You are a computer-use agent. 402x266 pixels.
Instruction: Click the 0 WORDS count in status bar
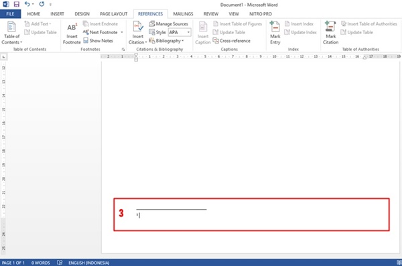[x=40, y=263]
